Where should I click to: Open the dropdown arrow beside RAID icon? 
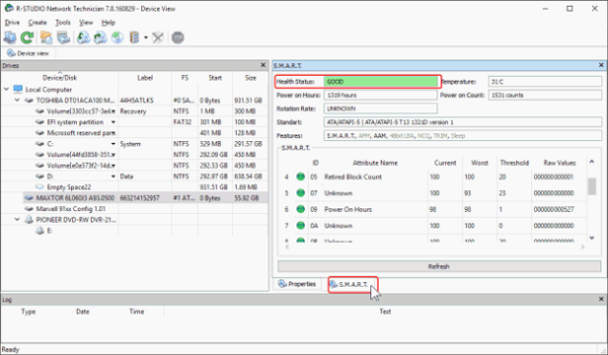click(x=146, y=37)
